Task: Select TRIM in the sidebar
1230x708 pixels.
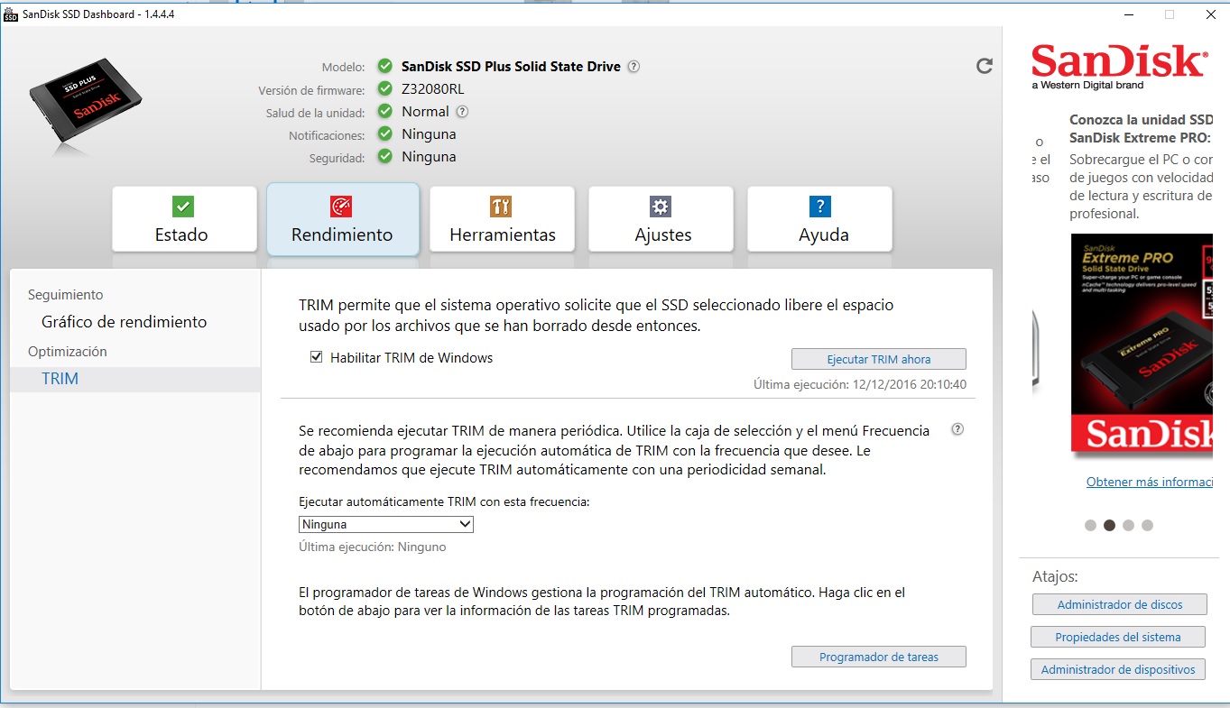Action: (x=135, y=379)
